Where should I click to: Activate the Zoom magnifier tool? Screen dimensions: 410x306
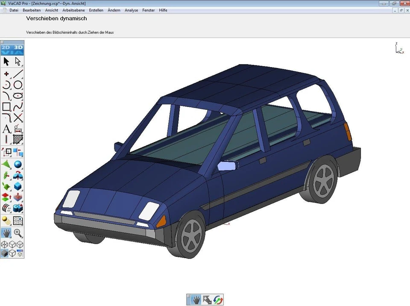click(18, 233)
